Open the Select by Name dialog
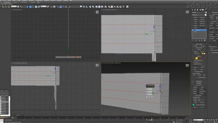 pos(21,7)
